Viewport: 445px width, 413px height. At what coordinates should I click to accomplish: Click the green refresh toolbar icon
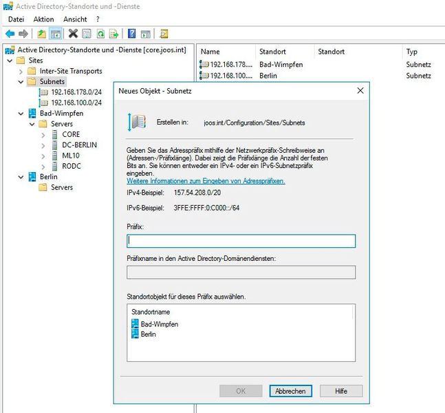100,34
